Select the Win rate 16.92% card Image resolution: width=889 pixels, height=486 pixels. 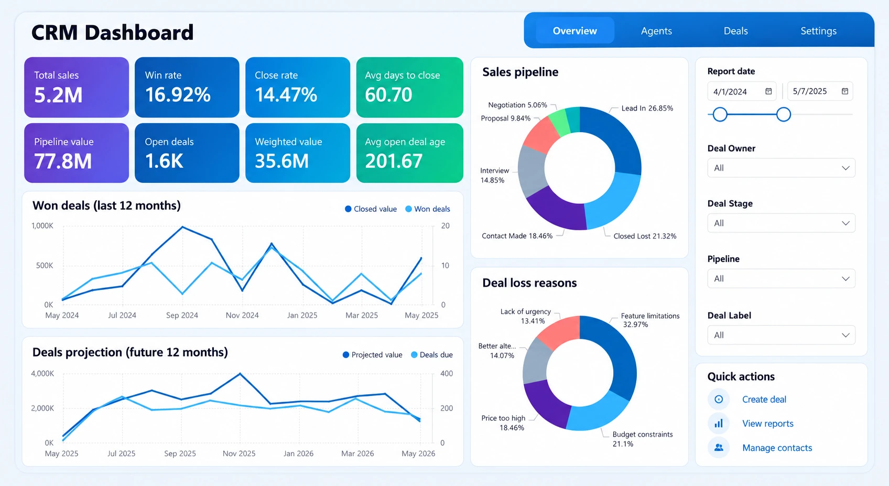point(187,88)
